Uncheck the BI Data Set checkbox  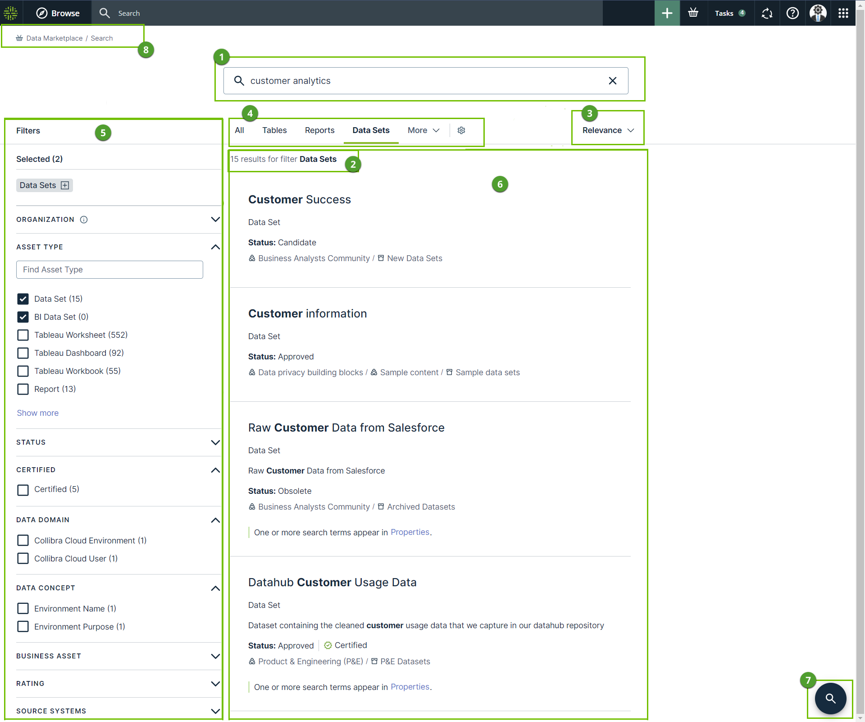coord(23,317)
